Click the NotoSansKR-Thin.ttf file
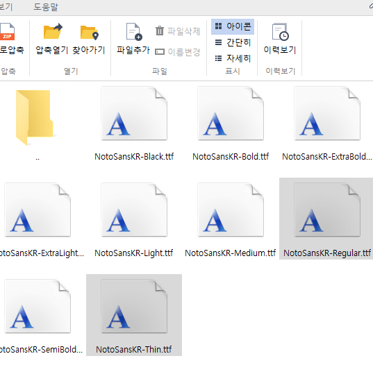Image resolution: width=373 pixels, height=381 pixels. (134, 315)
